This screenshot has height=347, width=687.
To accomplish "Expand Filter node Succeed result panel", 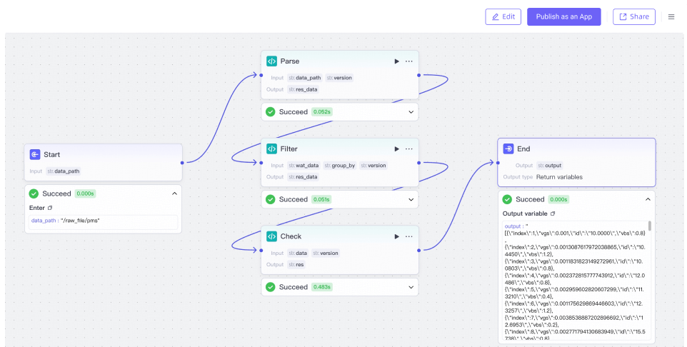I will pos(411,199).
